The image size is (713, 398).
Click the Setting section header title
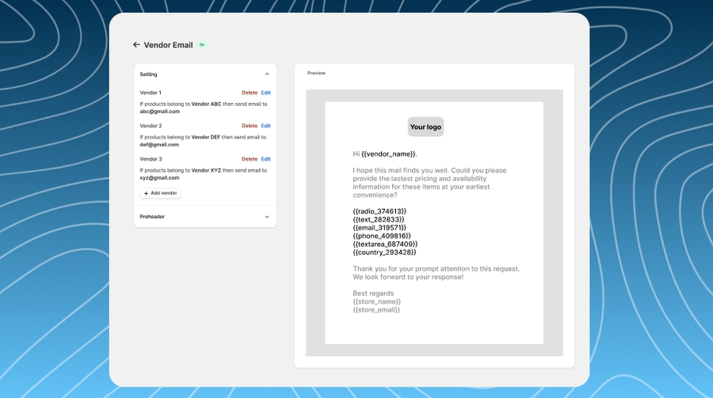[x=149, y=74]
